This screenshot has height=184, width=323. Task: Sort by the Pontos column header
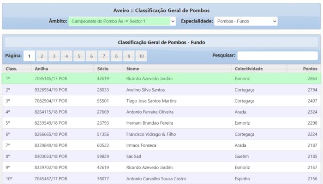coord(310,69)
